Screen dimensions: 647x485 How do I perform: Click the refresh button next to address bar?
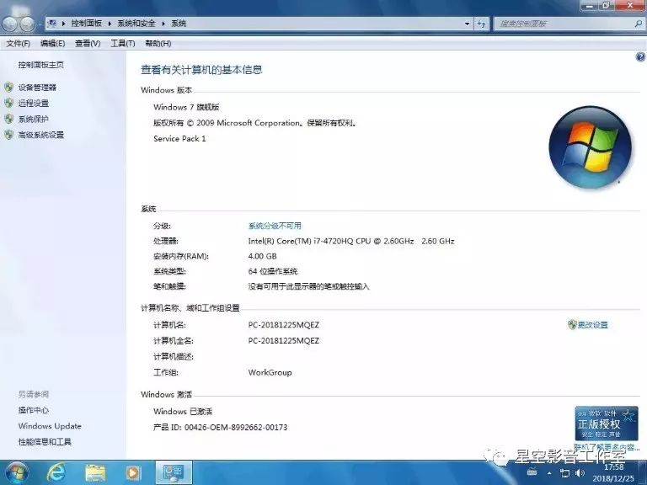tap(482, 24)
